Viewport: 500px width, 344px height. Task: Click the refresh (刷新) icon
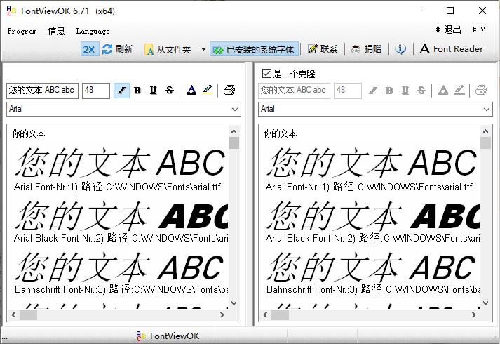107,49
